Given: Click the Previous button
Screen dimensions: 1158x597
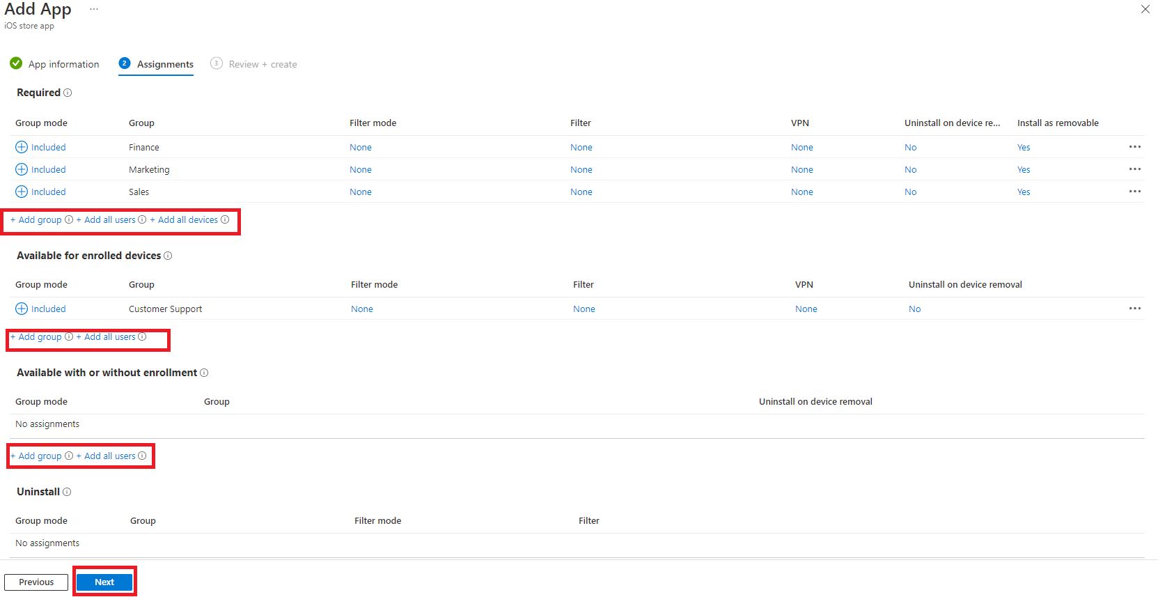Looking at the screenshot, I should (36, 582).
